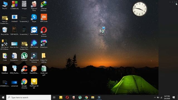Viewport: 178px width, 100px height.
Task: Select the Scooterins... Word document
Action: click(x=14, y=57)
